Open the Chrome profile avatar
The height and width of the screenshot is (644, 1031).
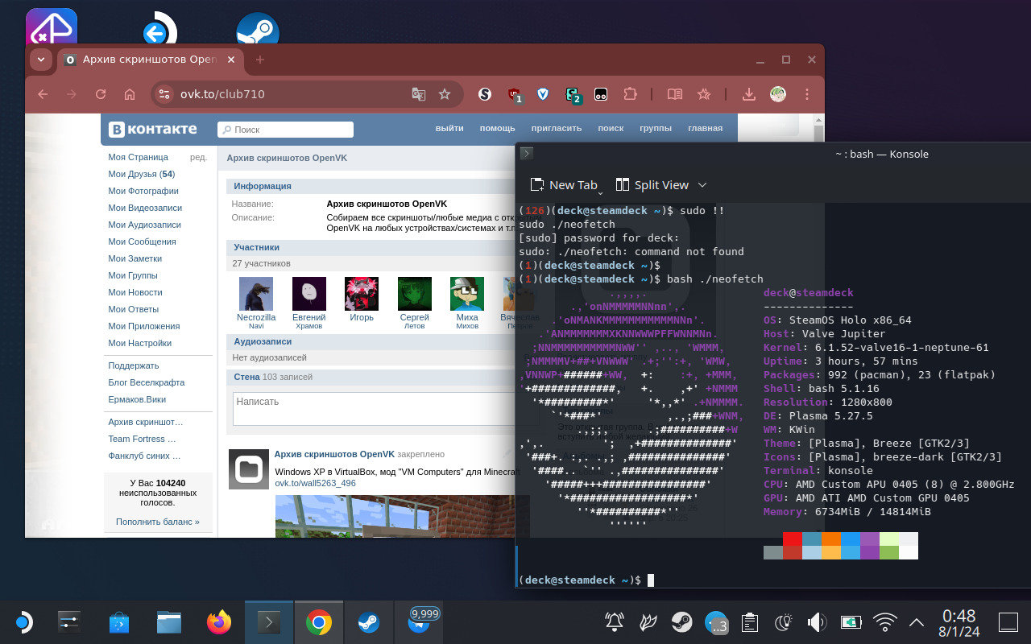coord(778,94)
